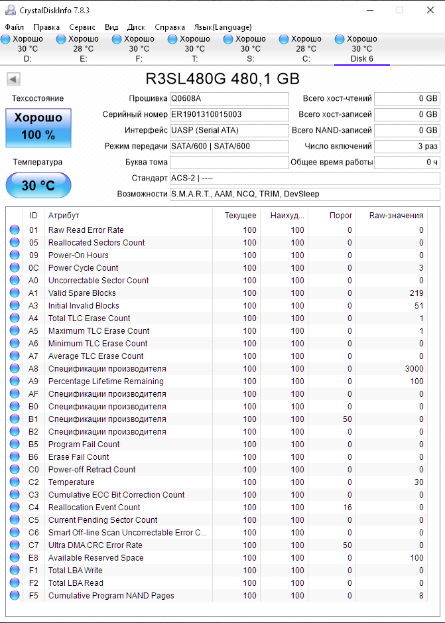Click Общее время работы value 0 ч
Image resolution: width=445 pixels, height=623 pixels.
point(407,162)
